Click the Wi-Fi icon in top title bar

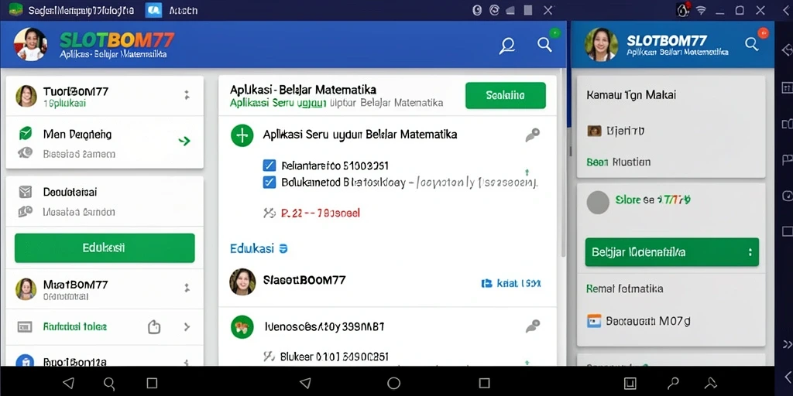701,10
